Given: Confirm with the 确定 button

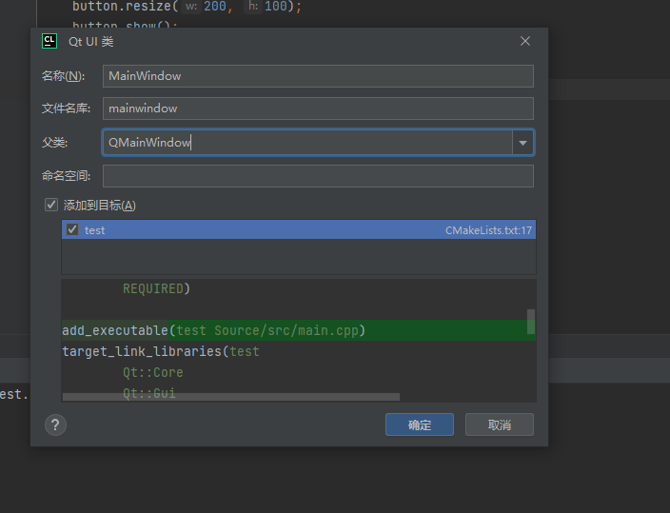Looking at the screenshot, I should (419, 424).
